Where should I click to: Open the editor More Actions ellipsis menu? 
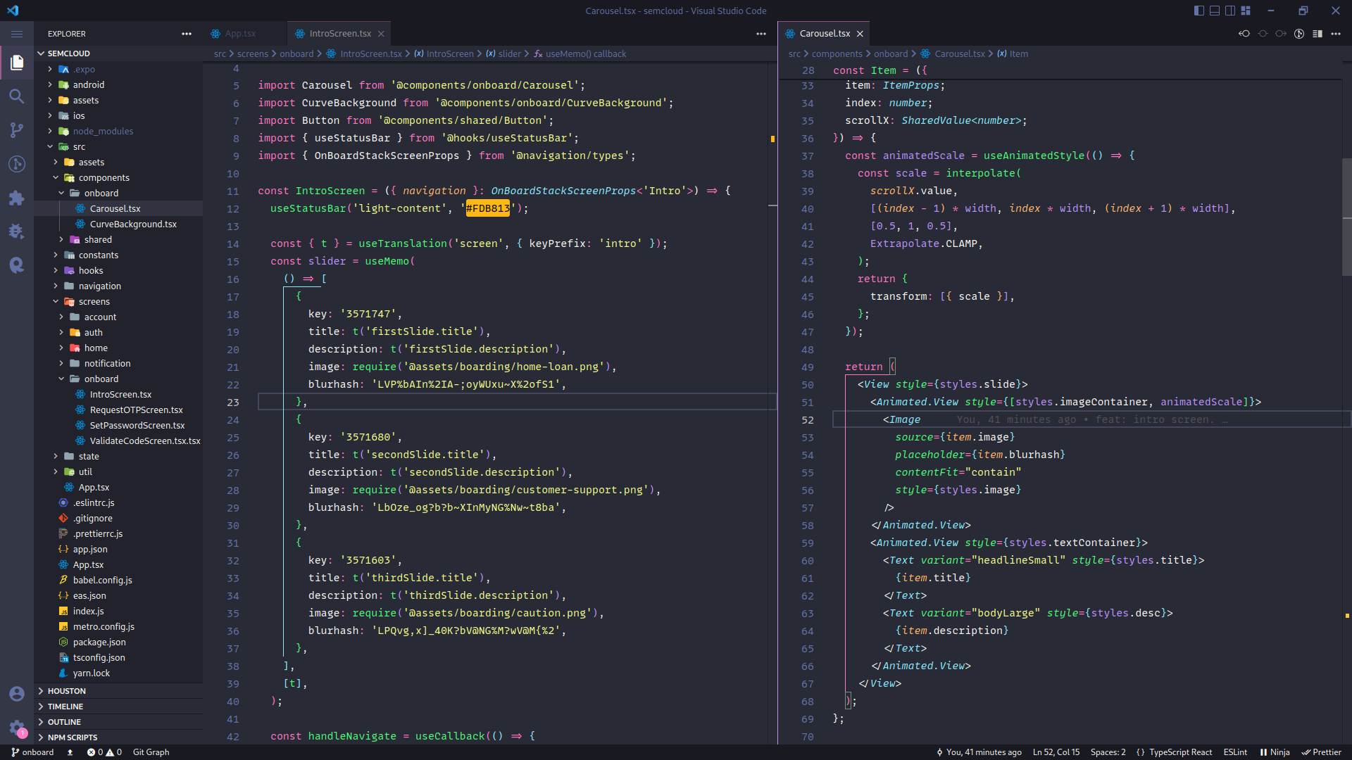click(761, 34)
